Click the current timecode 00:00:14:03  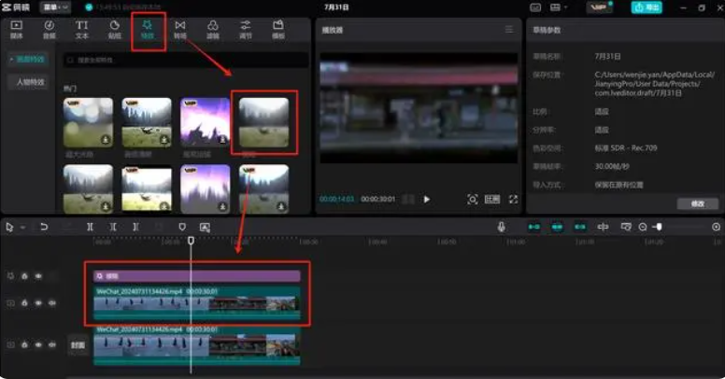pos(336,199)
